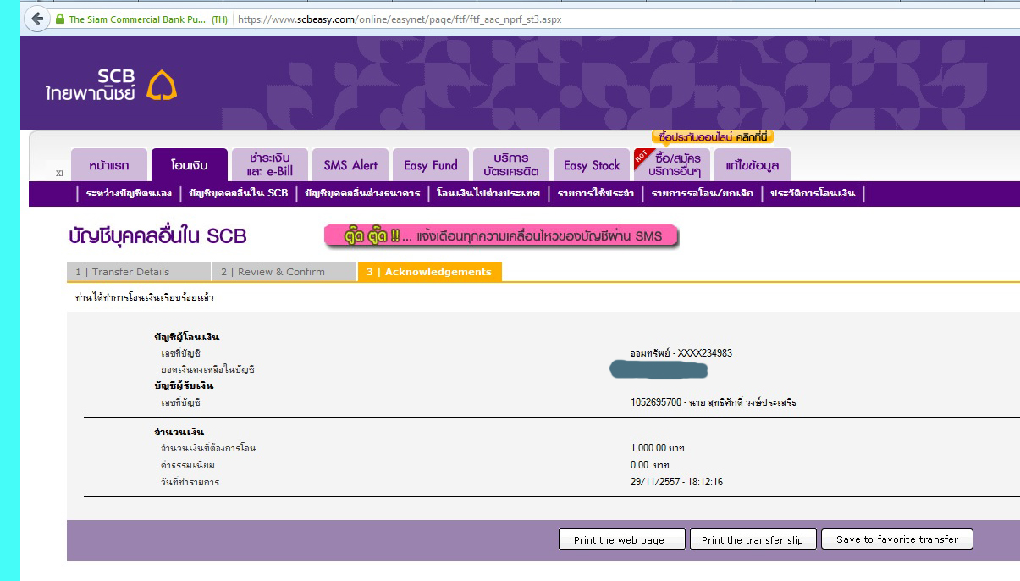This screenshot has height=581, width=1020.
Task: Click the fee value 0.00 บาท
Action: point(650,465)
